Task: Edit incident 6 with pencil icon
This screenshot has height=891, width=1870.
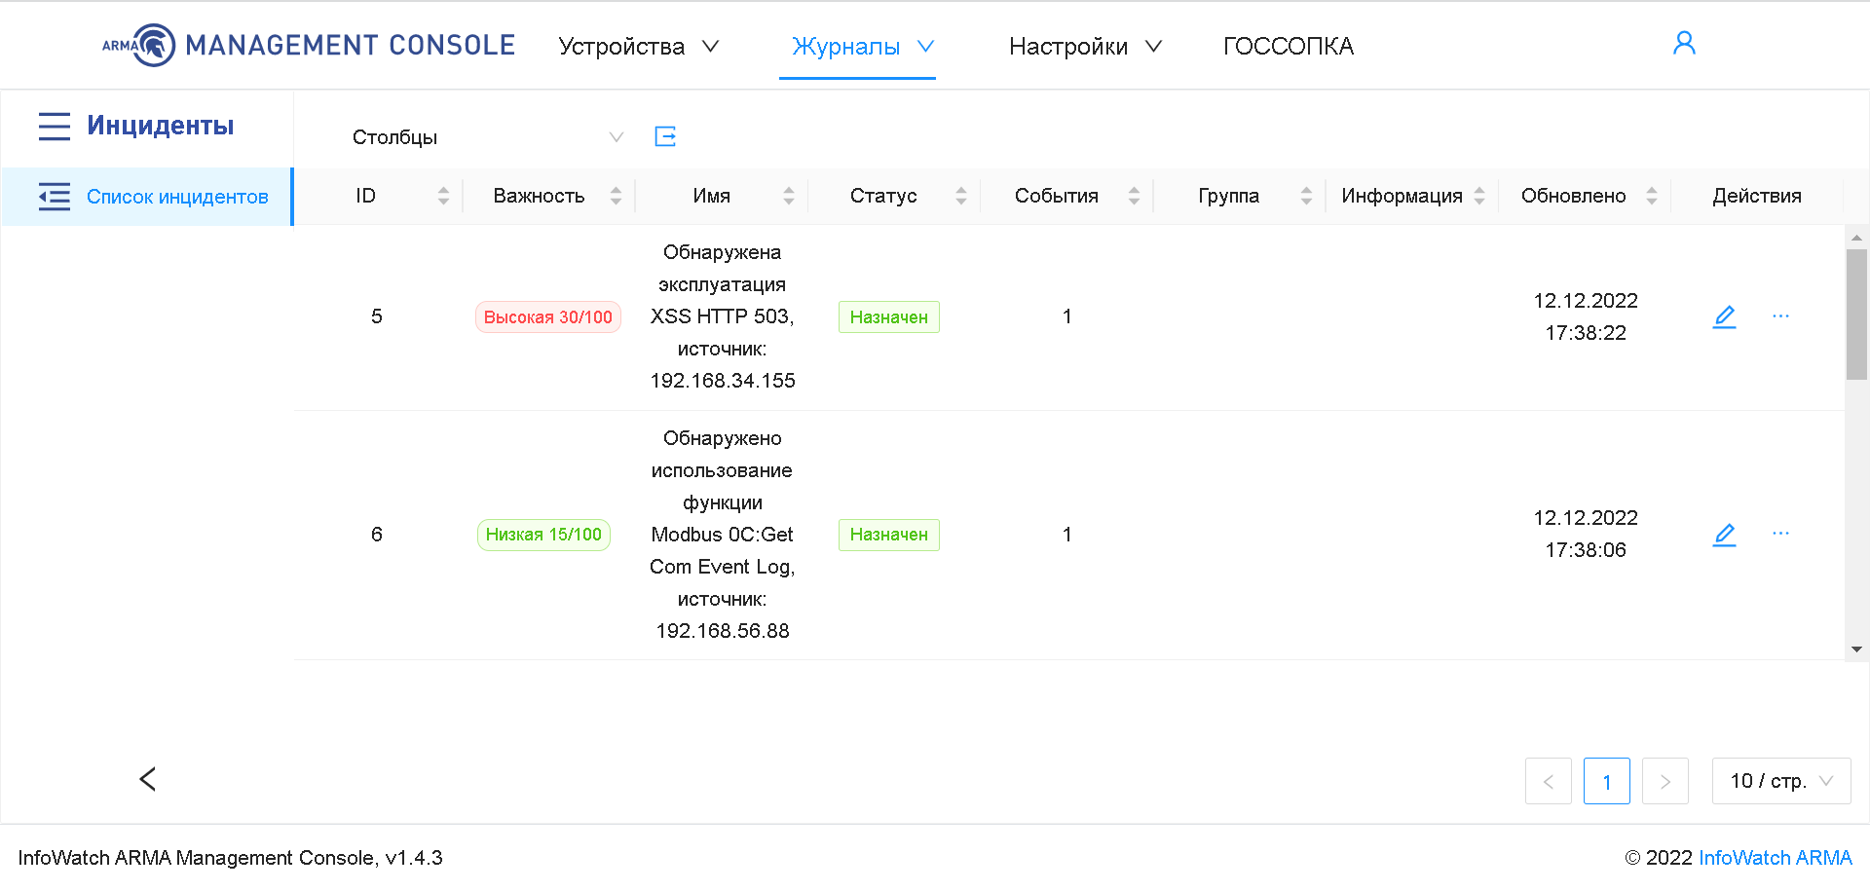Action: (1724, 535)
